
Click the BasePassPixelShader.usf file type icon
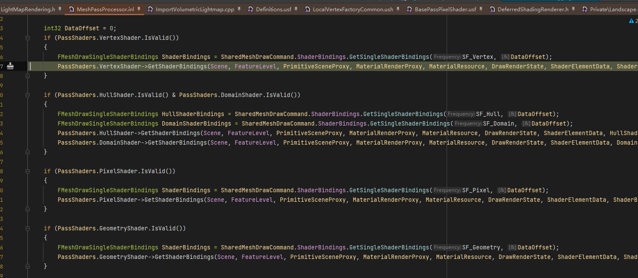(x=410, y=9)
